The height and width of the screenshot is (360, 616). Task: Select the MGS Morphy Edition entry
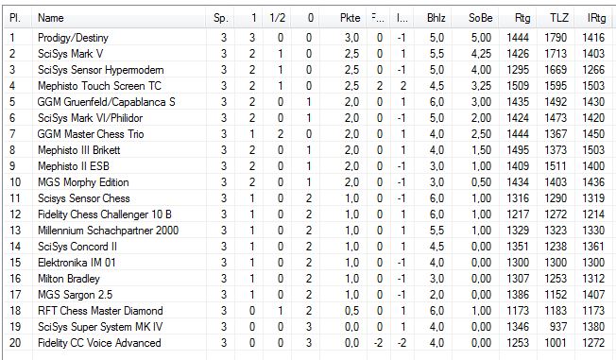(x=308, y=182)
